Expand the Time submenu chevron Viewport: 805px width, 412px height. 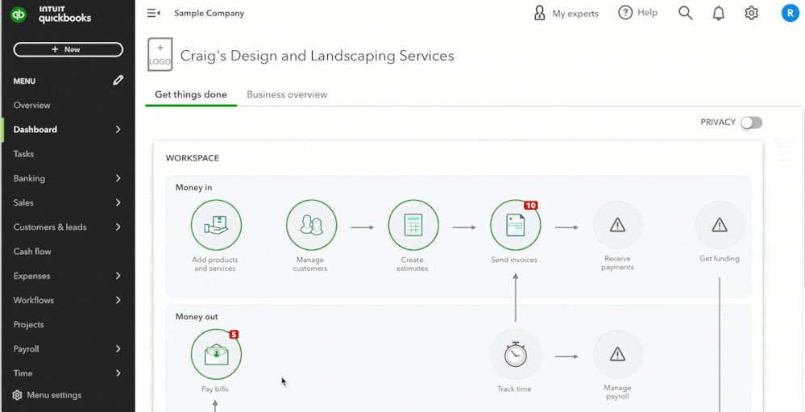(x=118, y=373)
